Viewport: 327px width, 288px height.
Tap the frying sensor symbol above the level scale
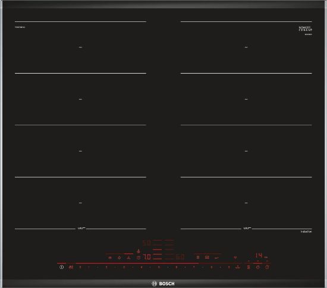click(x=139, y=258)
